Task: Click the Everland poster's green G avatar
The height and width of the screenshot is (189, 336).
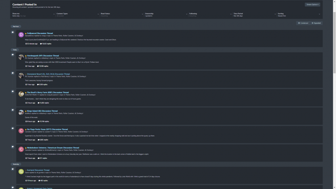Action: click(x=21, y=172)
